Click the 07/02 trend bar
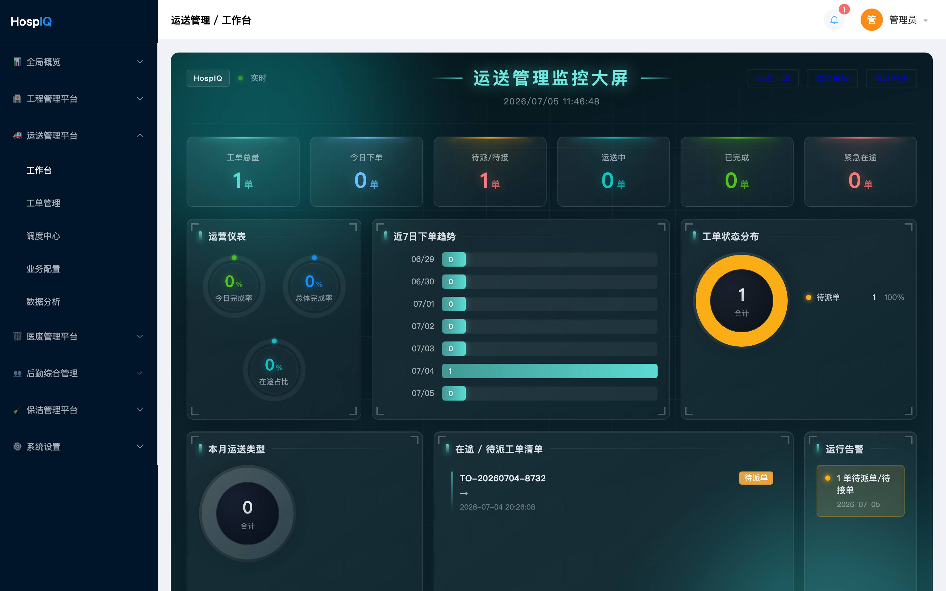The height and width of the screenshot is (591, 946). [550, 326]
